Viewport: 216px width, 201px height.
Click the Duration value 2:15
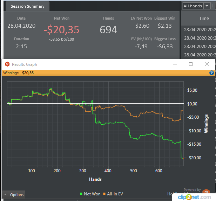(x=21, y=47)
